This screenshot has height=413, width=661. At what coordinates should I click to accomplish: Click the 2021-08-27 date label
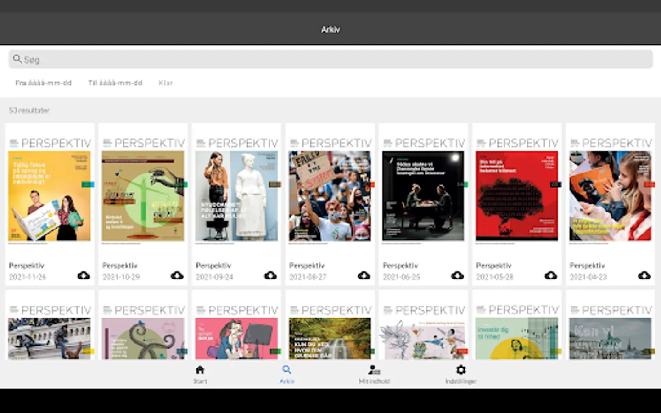[308, 277]
